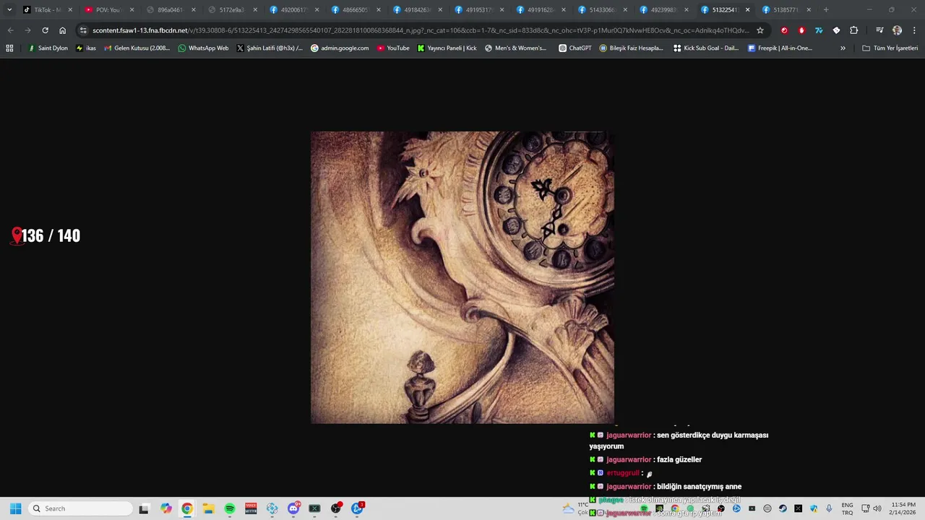Reload the current page
The width and height of the screenshot is (925, 520).
45,30
